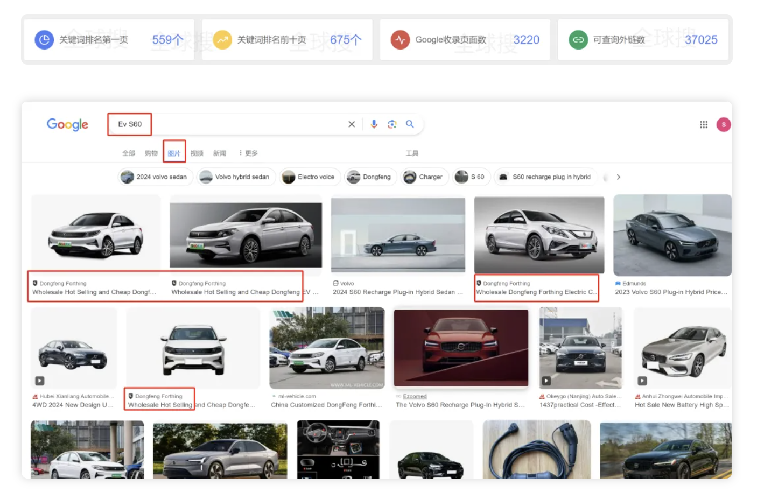Open the silver Dongfeng sedan side-view image
The image size is (757, 492).
click(x=246, y=235)
